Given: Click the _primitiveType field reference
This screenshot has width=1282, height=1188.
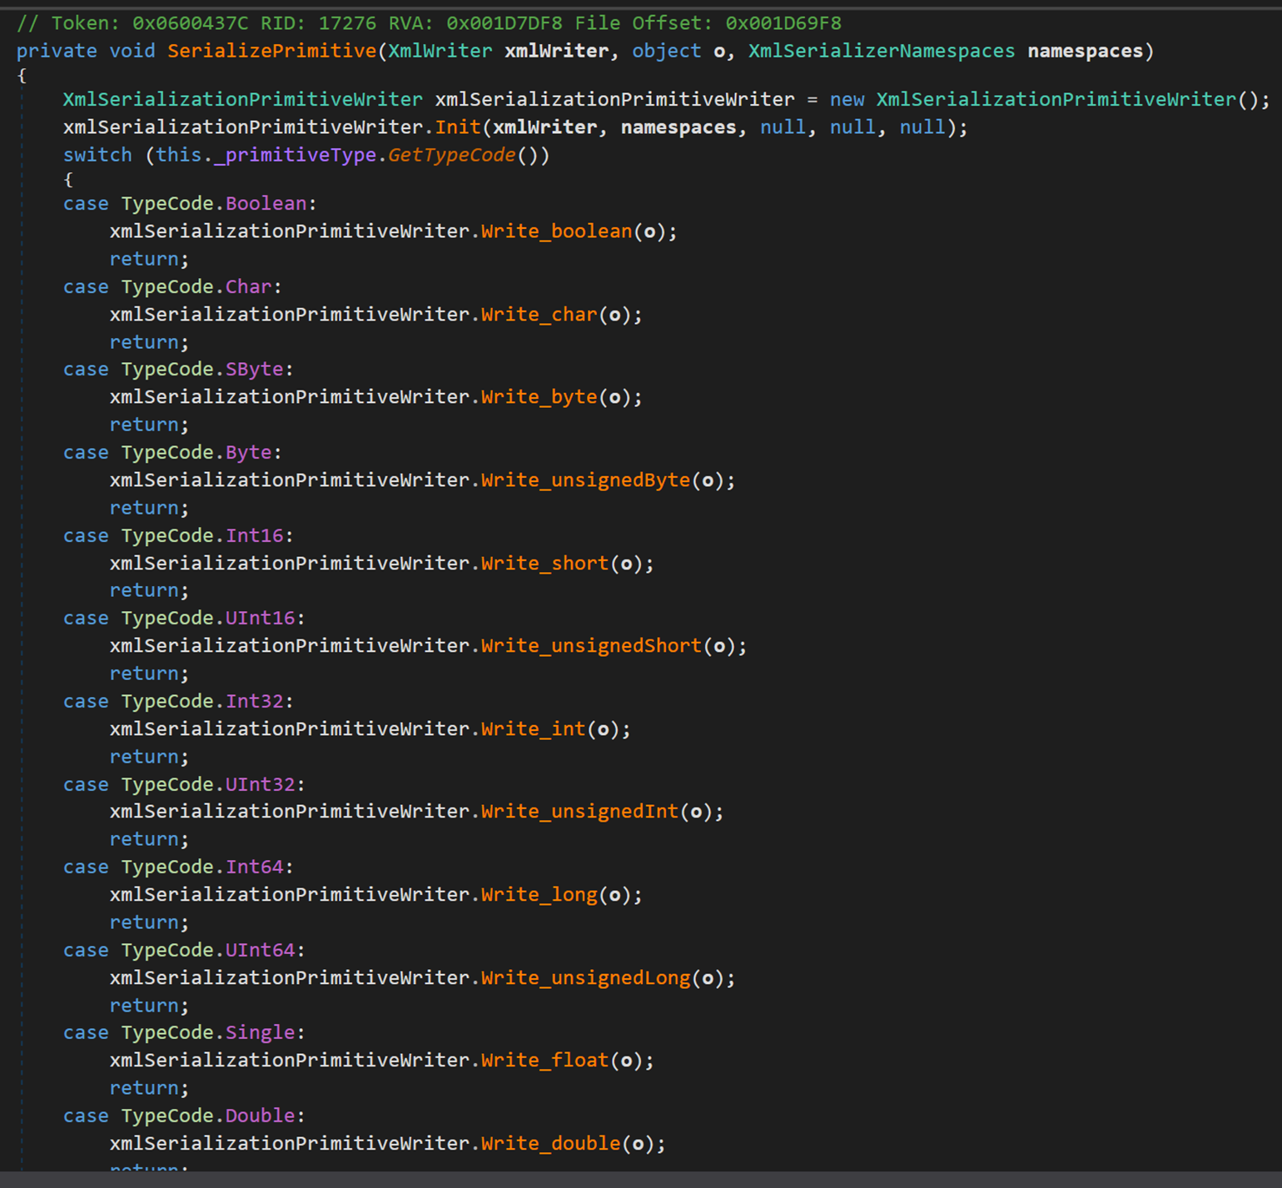Looking at the screenshot, I should coord(295,155).
